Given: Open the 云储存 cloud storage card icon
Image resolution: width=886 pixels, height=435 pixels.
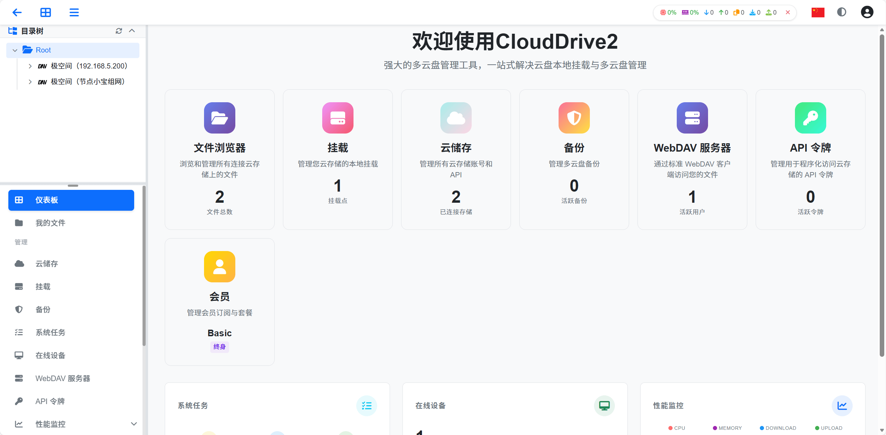Looking at the screenshot, I should [x=455, y=118].
